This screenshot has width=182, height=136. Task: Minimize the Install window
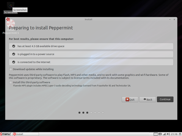pos(170,19)
